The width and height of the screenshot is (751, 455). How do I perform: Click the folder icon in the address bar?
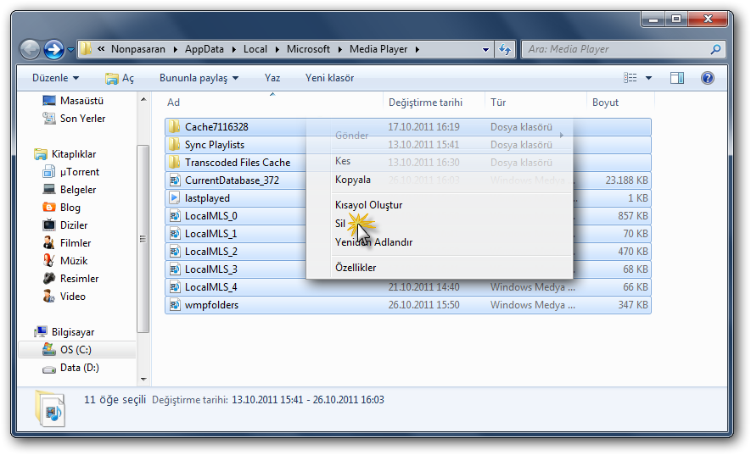pos(87,49)
